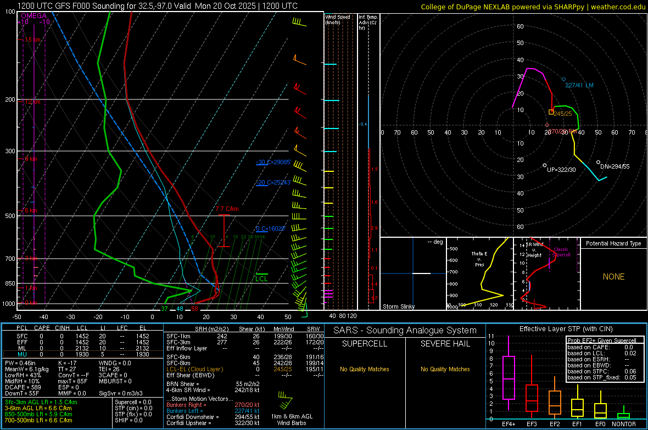Image resolution: width=648 pixels, height=430 pixels.
Task: Click the SUPERCELL column heading
Action: click(x=365, y=344)
